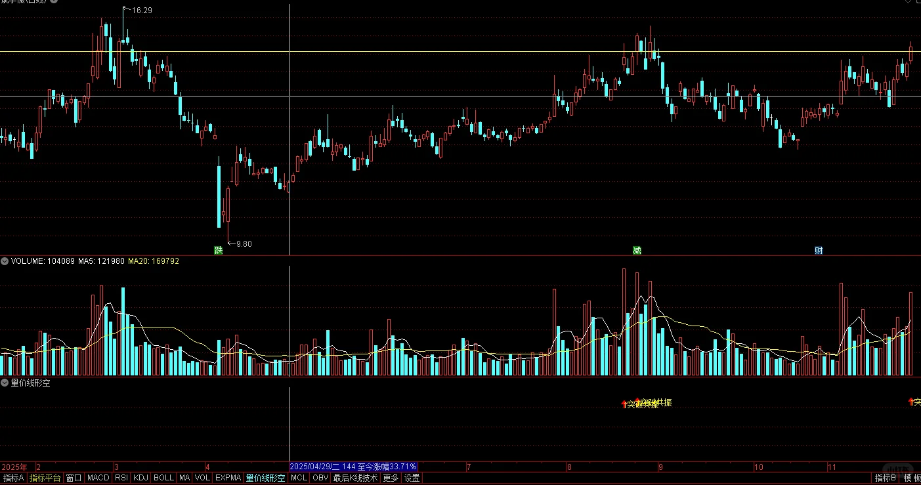The width and height of the screenshot is (921, 485).
Task: Open 设置 settings in bottom bar
Action: click(412, 478)
